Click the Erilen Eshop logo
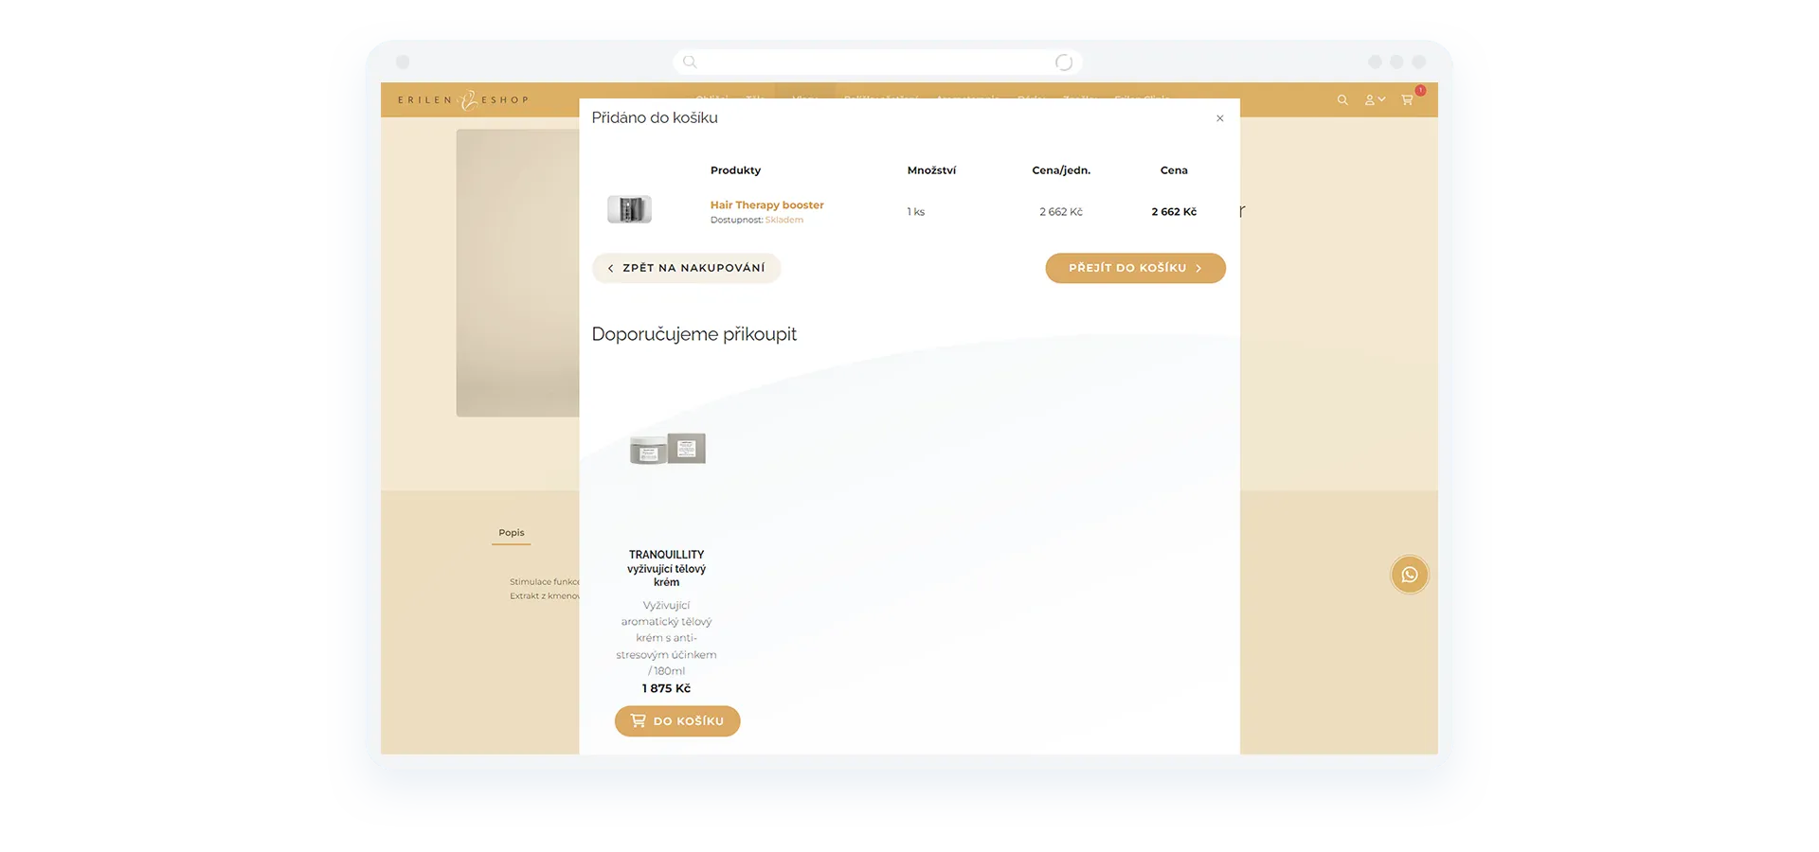The width and height of the screenshot is (1819, 852). pyautogui.click(x=463, y=99)
